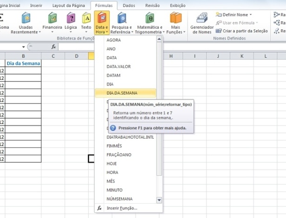Click Criar a partir da Seleção

point(244,30)
